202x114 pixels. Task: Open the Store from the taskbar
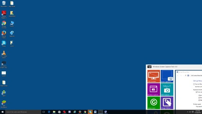[x=59, y=112]
